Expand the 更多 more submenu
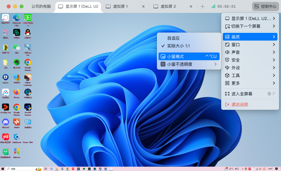This screenshot has width=281, height=171. 250,83
